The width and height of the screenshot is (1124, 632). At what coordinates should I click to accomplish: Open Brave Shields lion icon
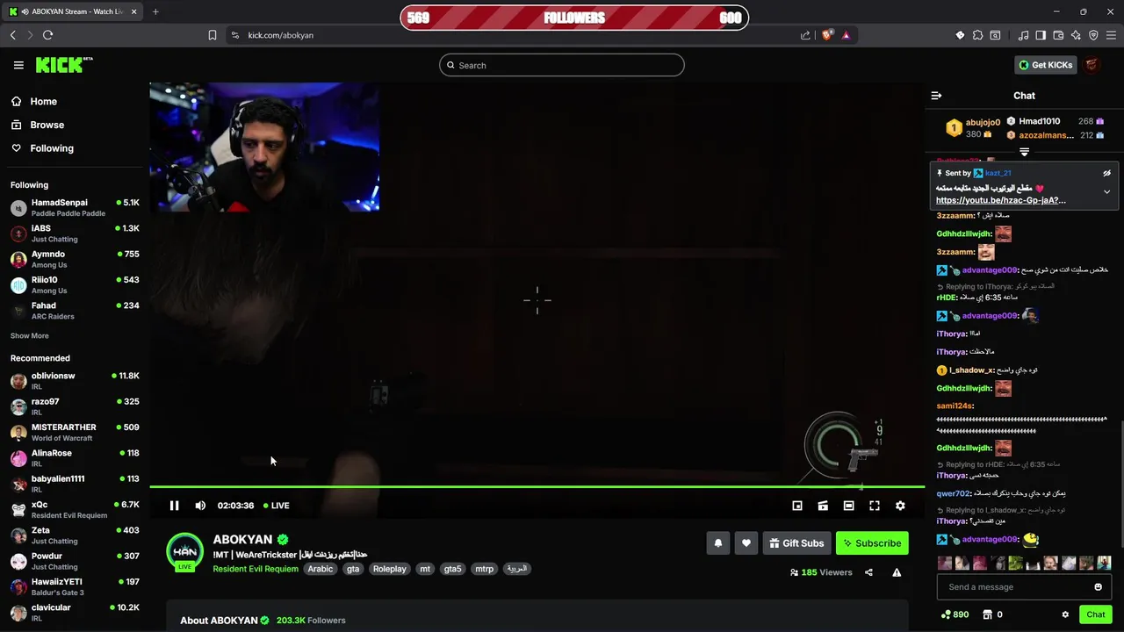coord(827,35)
